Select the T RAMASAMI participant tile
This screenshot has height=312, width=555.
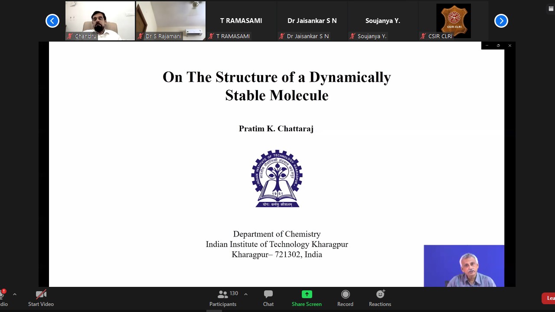pyautogui.click(x=241, y=20)
